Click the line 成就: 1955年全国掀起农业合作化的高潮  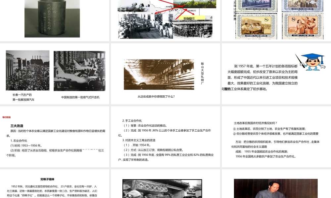262,151
